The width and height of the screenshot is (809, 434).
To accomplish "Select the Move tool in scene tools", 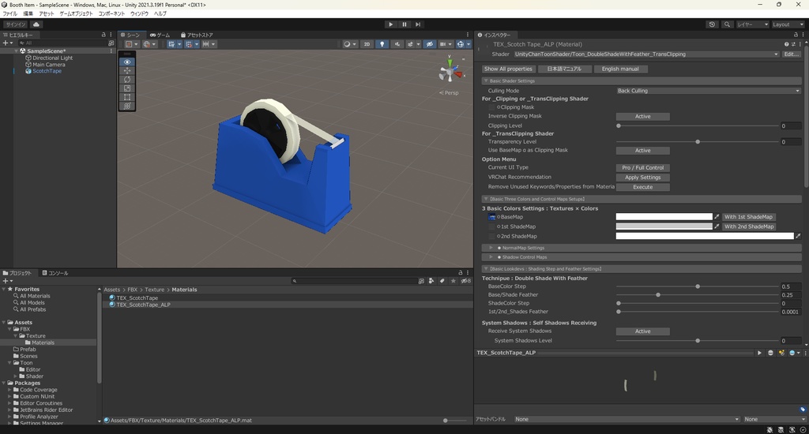I will coord(127,70).
